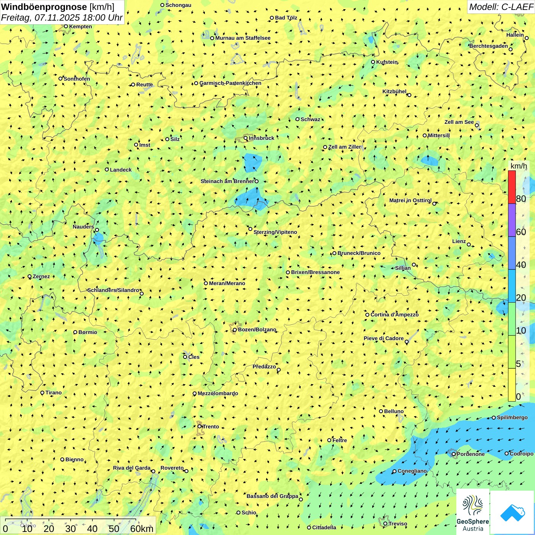
Task: Click the Zell am See marker
Action: (477, 125)
